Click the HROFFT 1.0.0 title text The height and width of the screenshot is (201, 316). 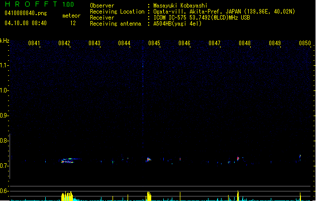pyautogui.click(x=40, y=4)
